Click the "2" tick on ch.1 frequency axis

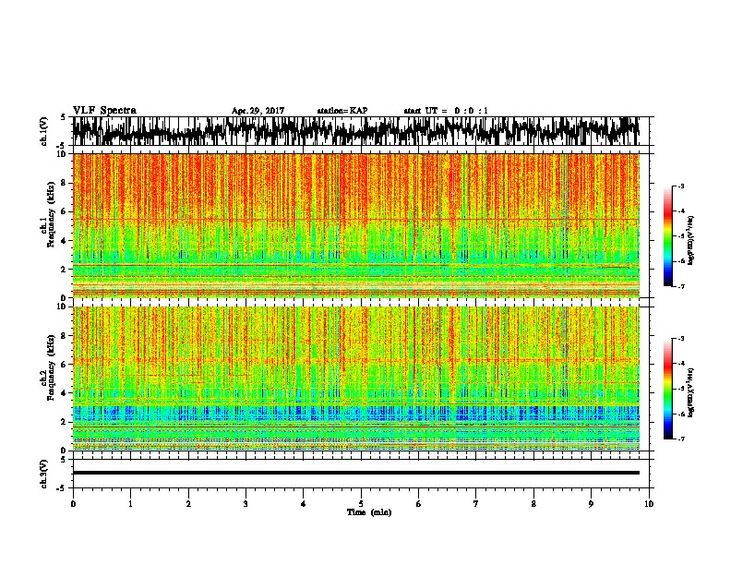coord(65,270)
